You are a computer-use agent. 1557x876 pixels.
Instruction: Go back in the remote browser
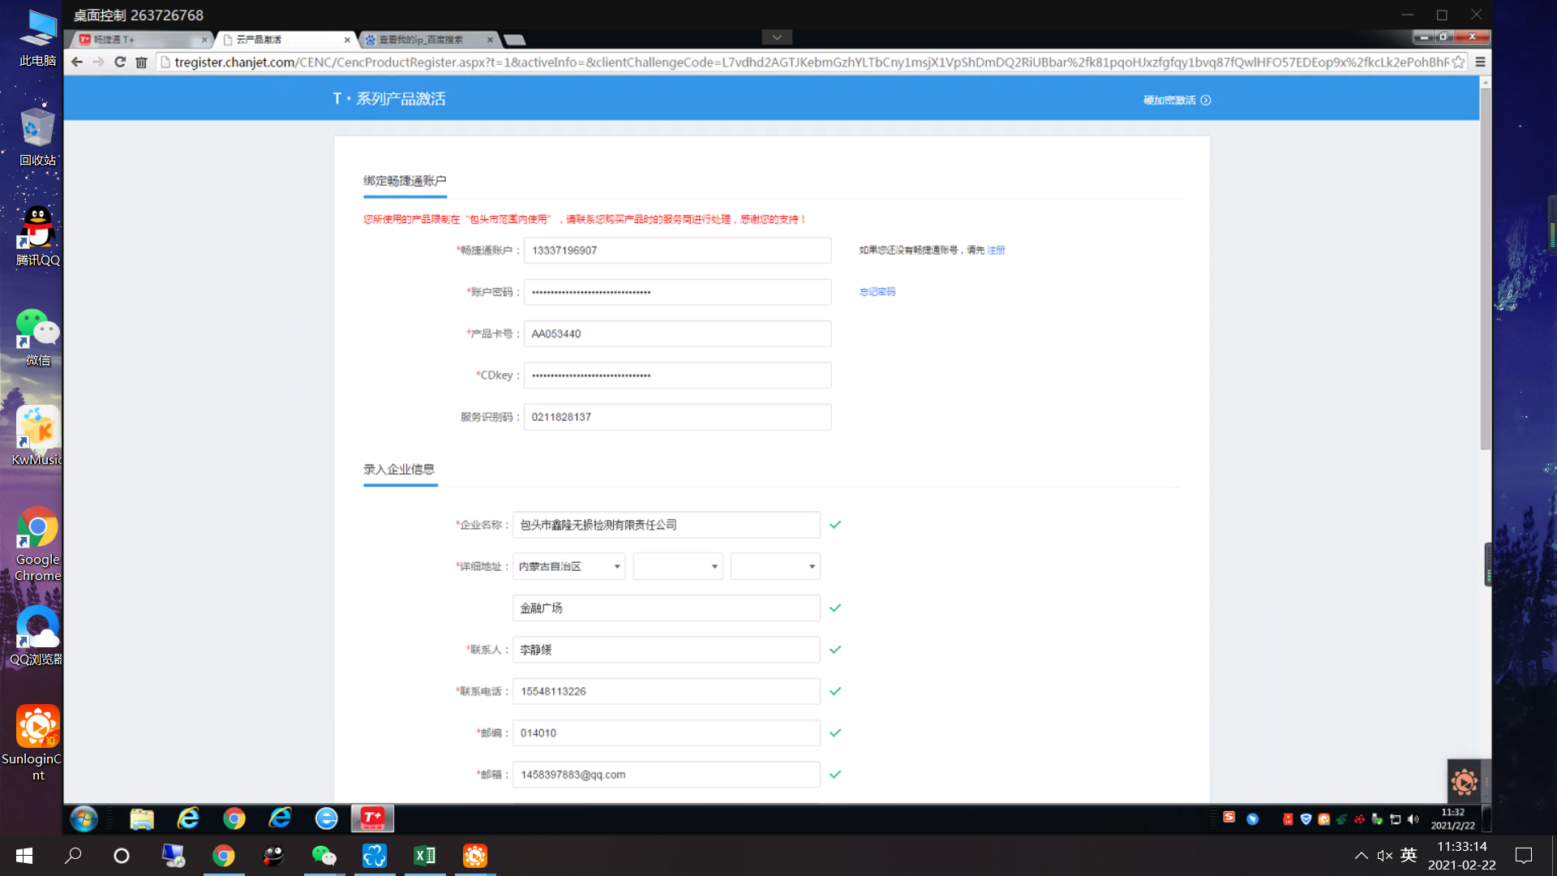[x=77, y=62]
